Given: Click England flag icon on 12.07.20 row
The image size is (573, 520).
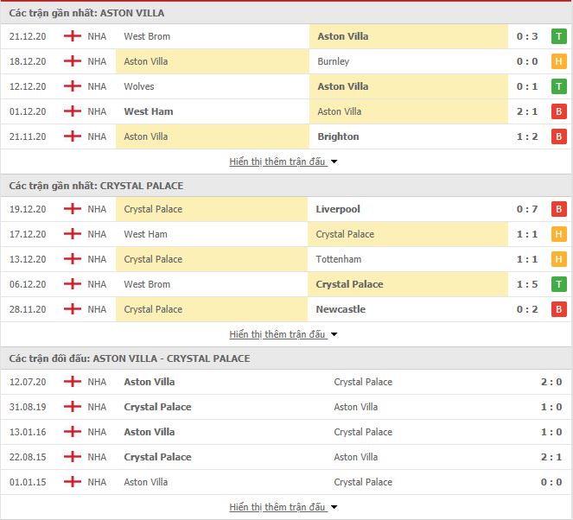Looking at the screenshot, I should (73, 382).
